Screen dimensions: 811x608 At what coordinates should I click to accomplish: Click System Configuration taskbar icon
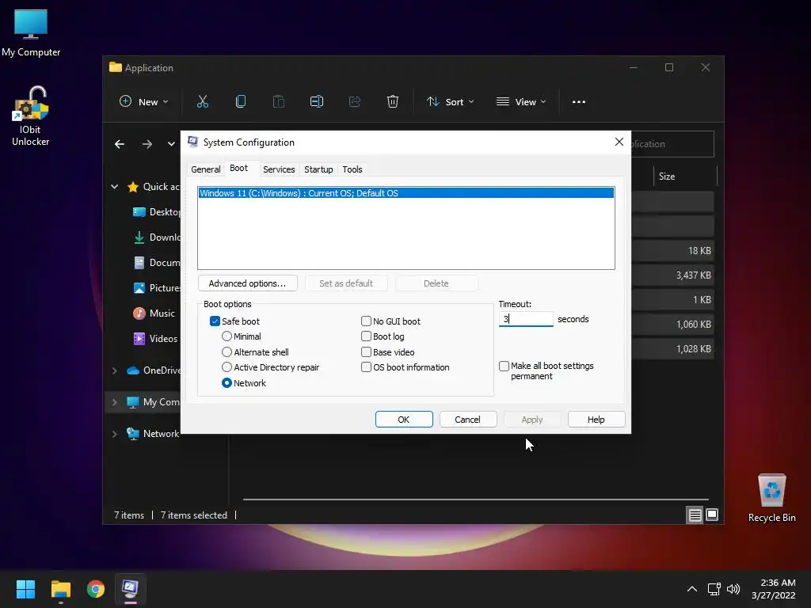(130, 589)
